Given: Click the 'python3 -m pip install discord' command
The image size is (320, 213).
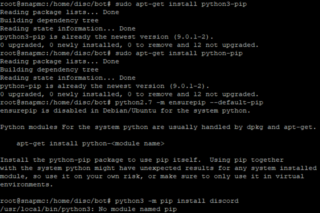Looking at the screenshot, I should pyautogui.click(x=177, y=201).
